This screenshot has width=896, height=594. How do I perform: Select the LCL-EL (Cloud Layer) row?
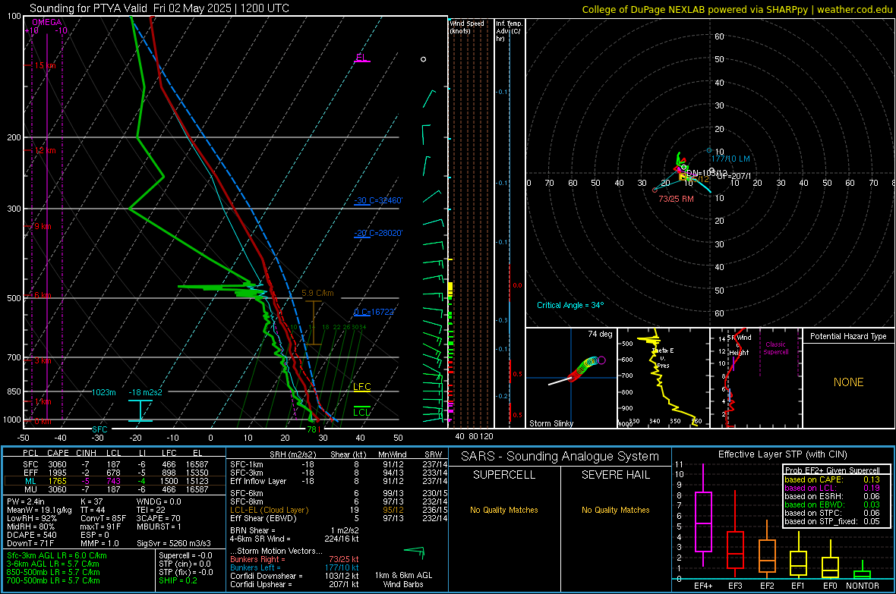(x=338, y=510)
